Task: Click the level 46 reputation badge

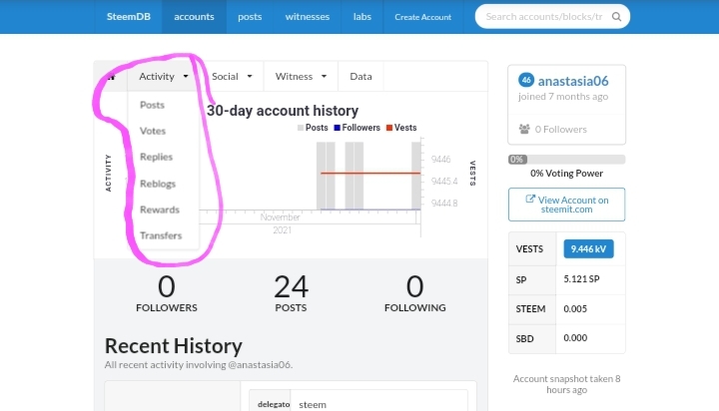Action: click(x=526, y=80)
